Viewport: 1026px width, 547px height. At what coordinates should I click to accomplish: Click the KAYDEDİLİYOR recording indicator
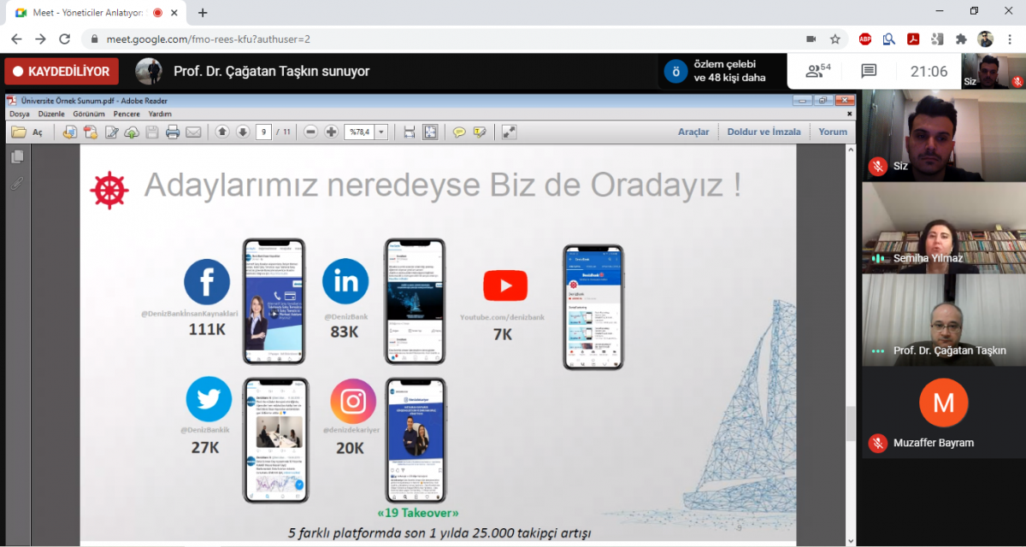(x=62, y=72)
